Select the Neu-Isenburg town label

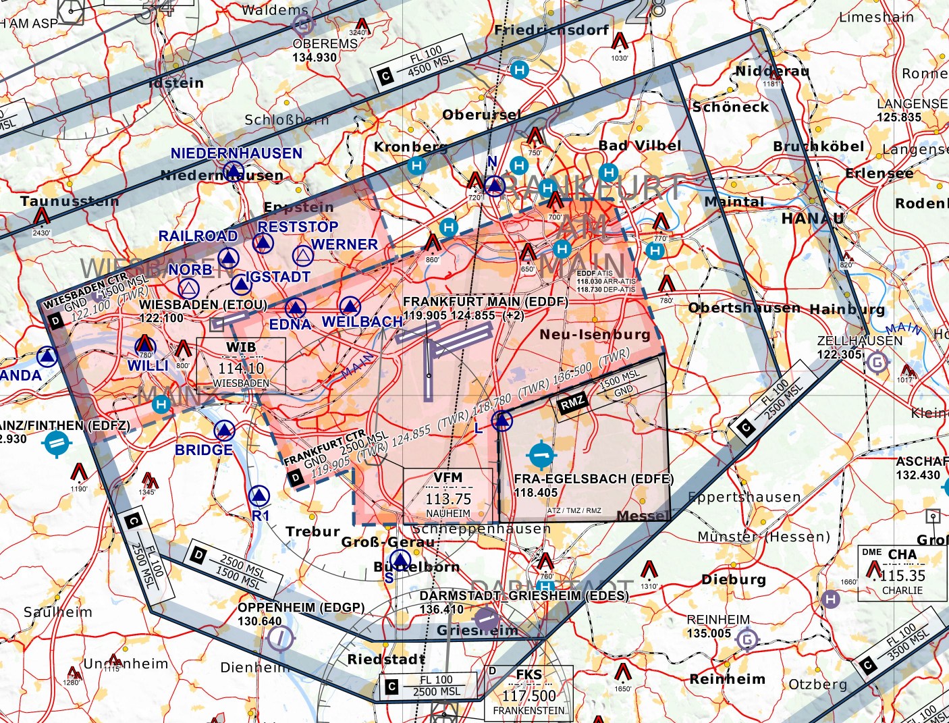click(x=595, y=334)
